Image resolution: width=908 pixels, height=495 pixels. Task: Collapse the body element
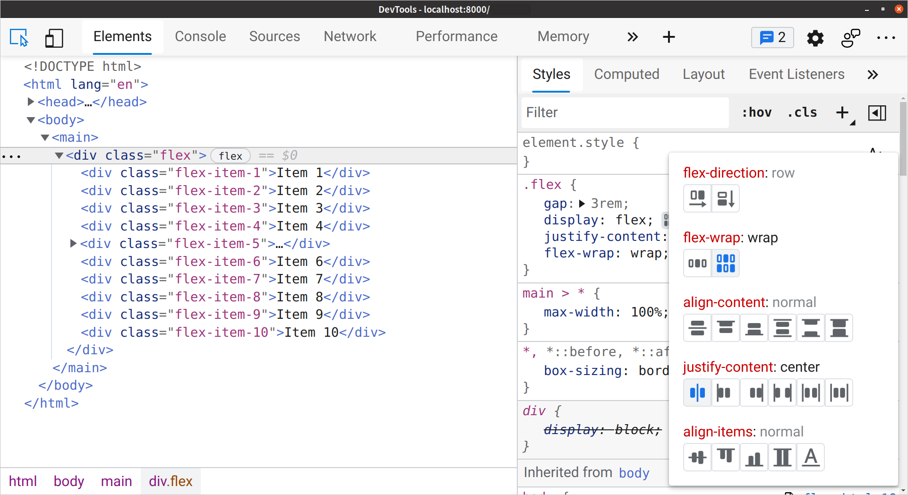[31, 119]
